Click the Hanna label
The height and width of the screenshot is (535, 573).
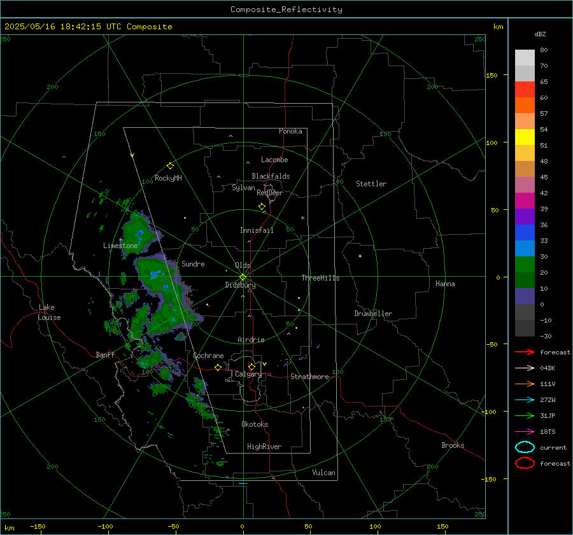[x=445, y=284]
